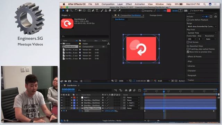
Task: Enable the Snapping checkbox
Action: click(x=143, y=11)
